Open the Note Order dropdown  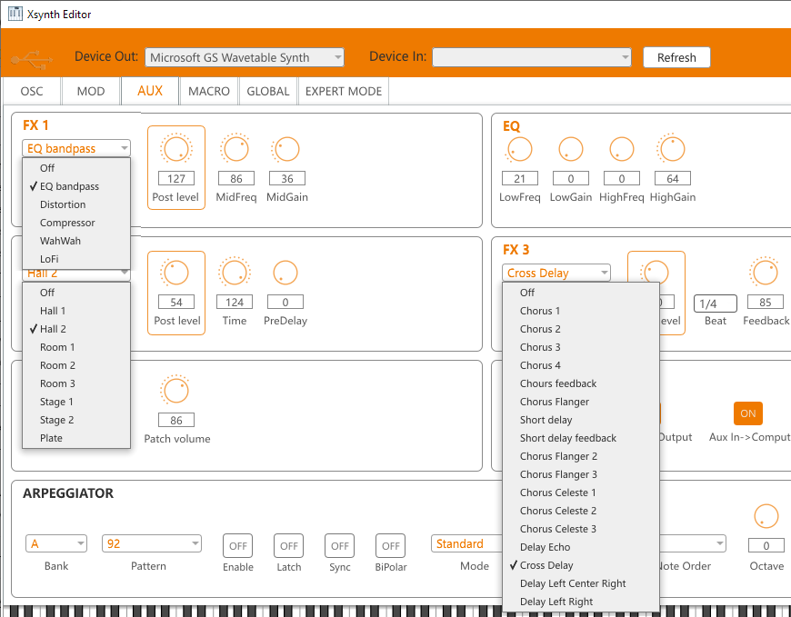coord(693,543)
